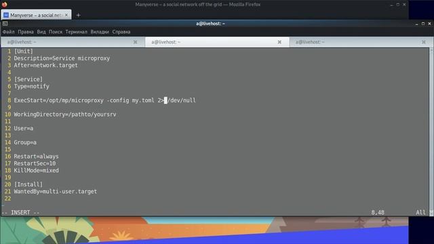Maximize the terminal window
The image size is (434, 244).
(x=423, y=24)
